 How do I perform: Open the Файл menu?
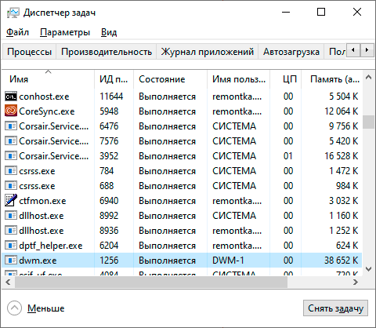click(17, 32)
